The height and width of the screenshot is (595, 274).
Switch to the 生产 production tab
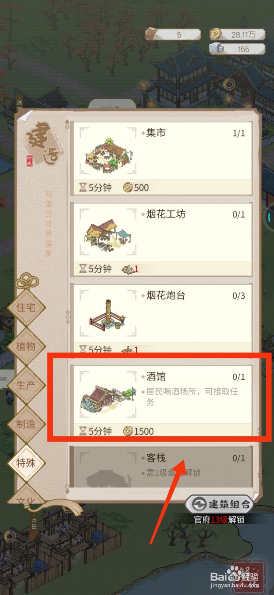point(26,385)
